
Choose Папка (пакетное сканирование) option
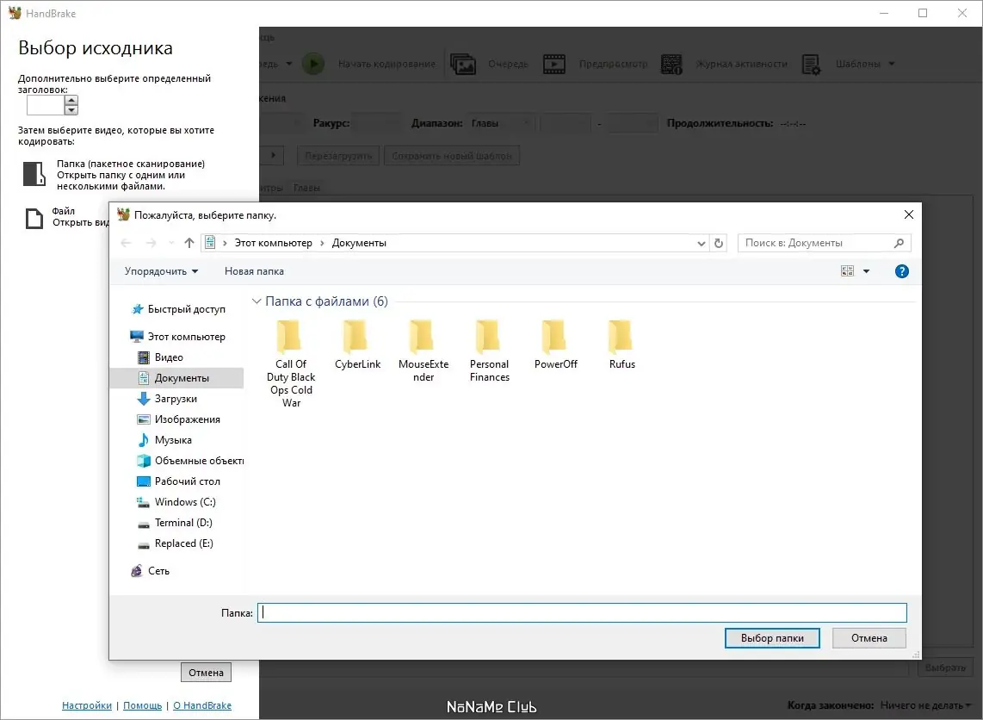(x=114, y=174)
